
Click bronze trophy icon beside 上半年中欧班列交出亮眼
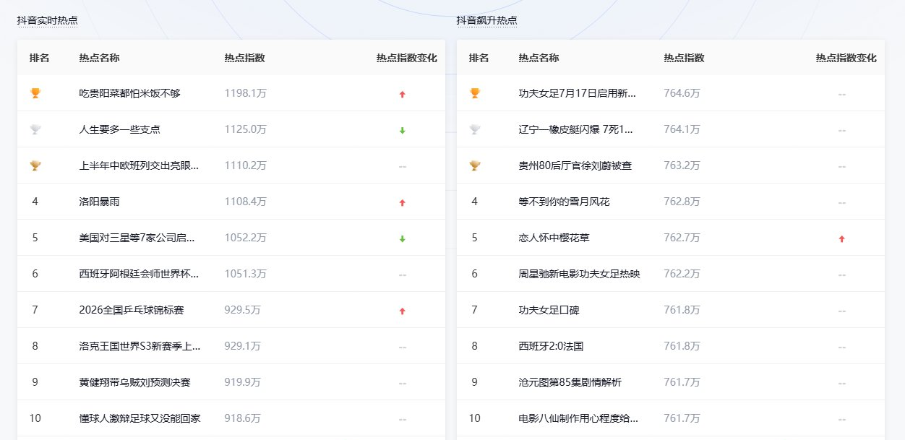(x=35, y=165)
